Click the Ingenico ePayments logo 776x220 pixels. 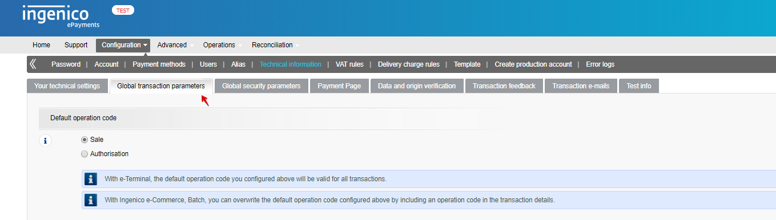[61, 17]
